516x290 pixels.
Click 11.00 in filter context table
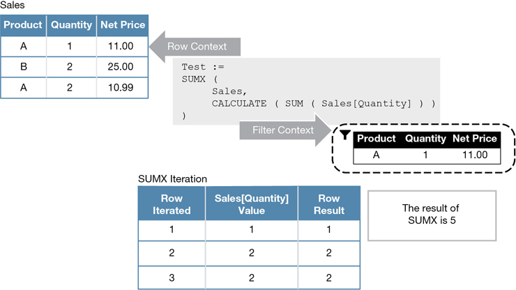pyautogui.click(x=475, y=155)
